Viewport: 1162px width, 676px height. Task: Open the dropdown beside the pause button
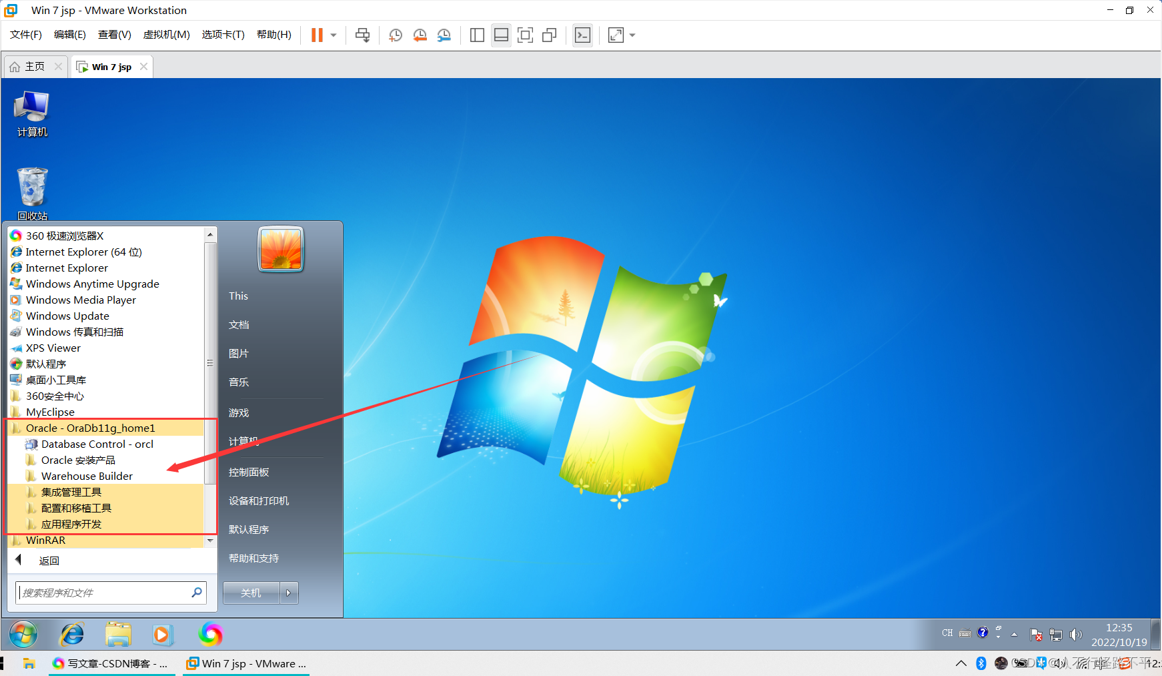(334, 35)
